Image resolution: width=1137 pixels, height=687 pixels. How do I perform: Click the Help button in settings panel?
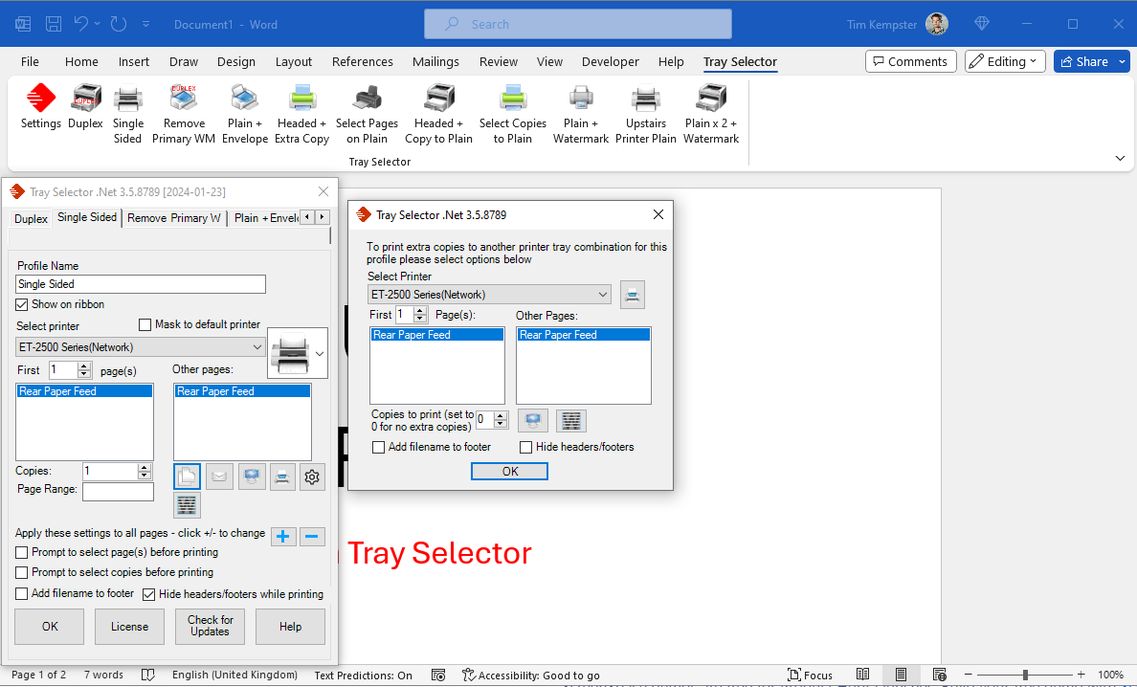[290, 626]
